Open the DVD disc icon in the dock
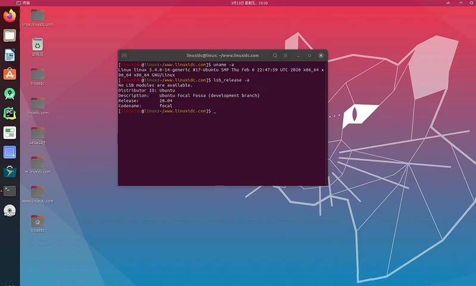This screenshot has width=476, height=286. 10,210
